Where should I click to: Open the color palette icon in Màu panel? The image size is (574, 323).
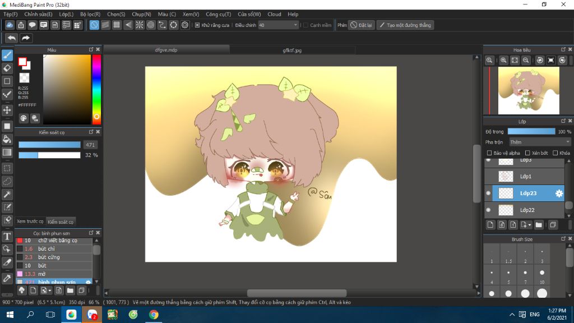pyautogui.click(x=24, y=118)
